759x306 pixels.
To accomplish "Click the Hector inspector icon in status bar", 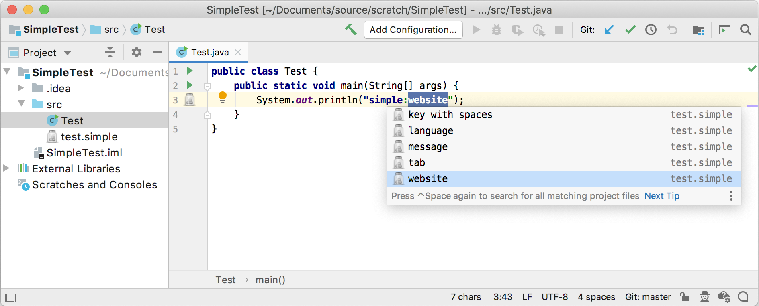I will point(705,297).
